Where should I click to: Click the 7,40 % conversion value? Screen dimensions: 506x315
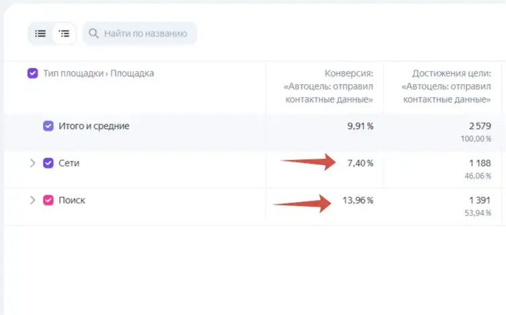[360, 163]
